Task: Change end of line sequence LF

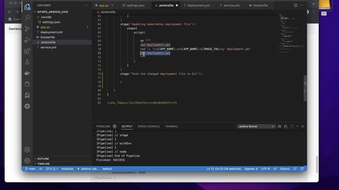Action: click(275, 169)
